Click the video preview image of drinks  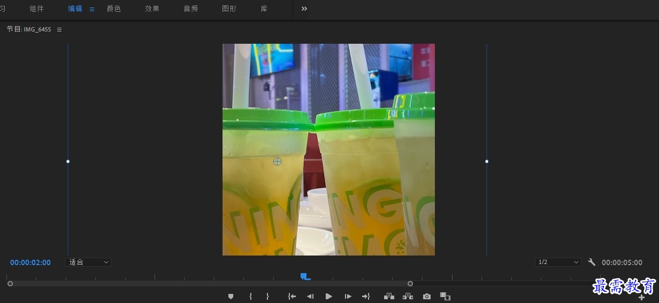point(328,149)
